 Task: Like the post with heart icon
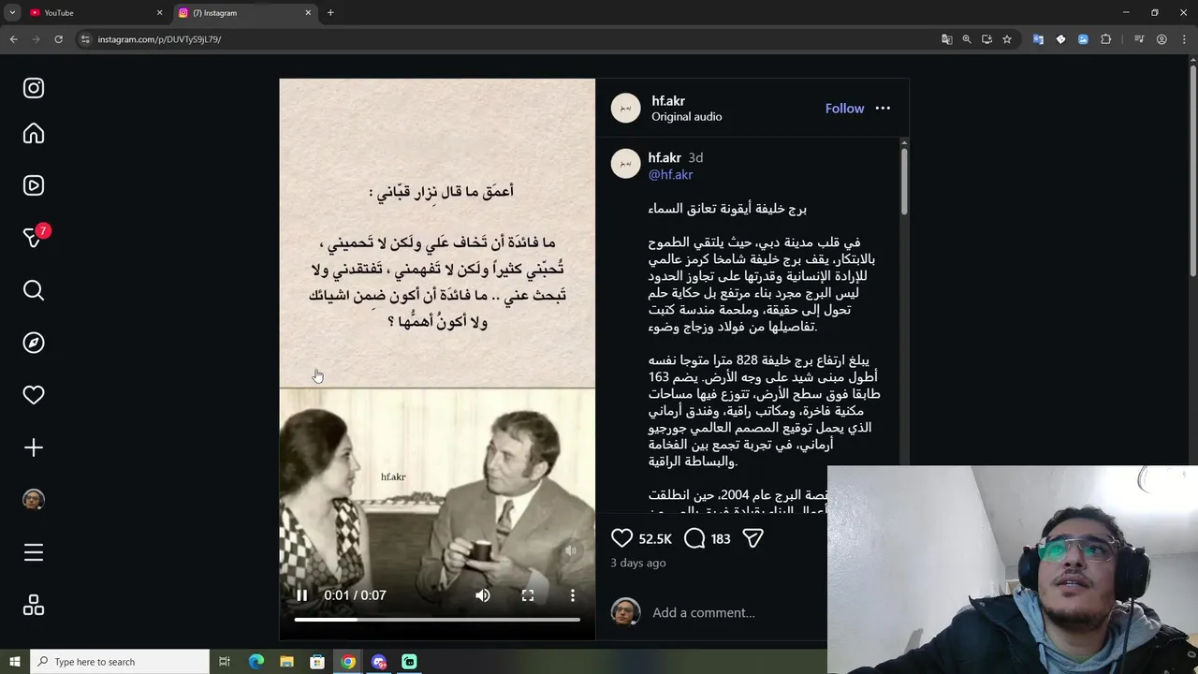click(621, 538)
